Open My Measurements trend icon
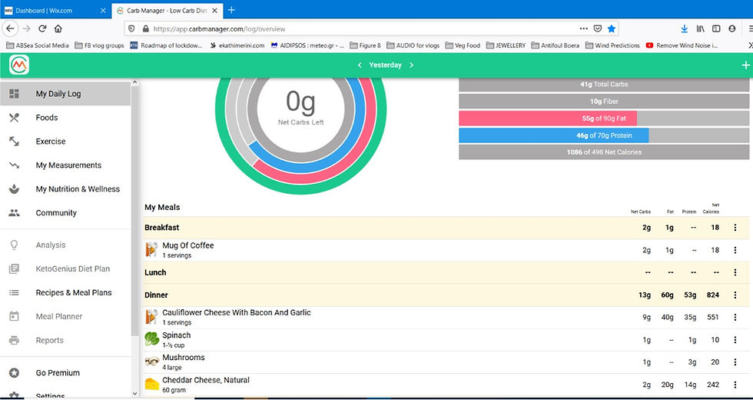The image size is (753, 400). coord(15,165)
